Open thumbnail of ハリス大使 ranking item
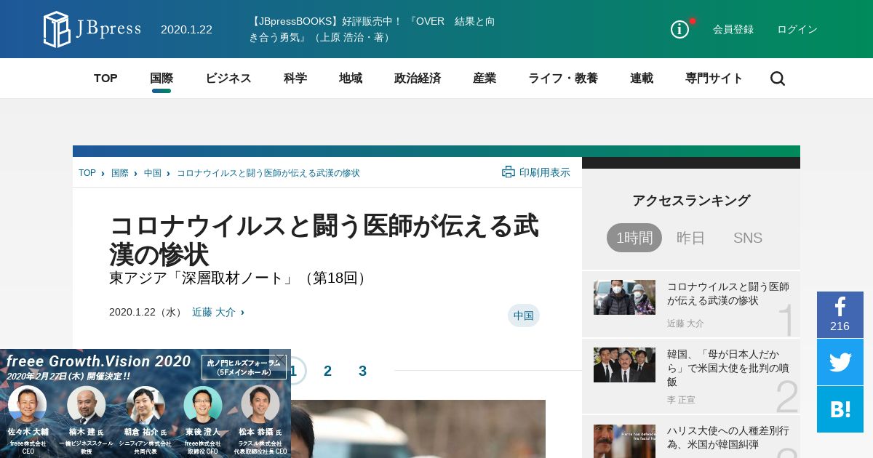 point(624,441)
